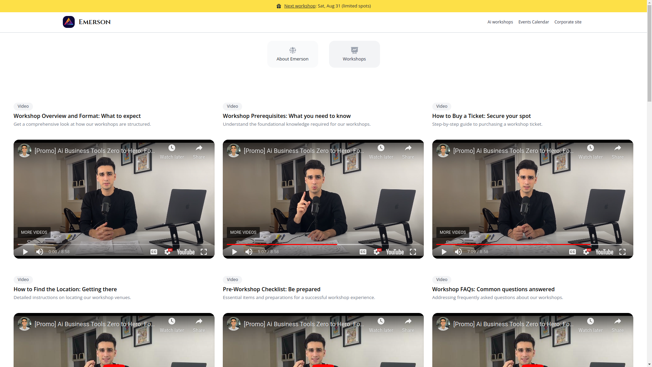Click Watch later on first video
The height and width of the screenshot is (367, 652).
172,152
